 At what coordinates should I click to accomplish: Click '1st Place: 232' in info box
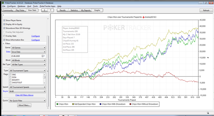tap(68, 44)
